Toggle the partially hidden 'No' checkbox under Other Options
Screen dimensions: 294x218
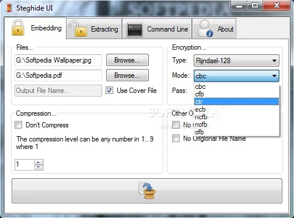tap(176, 125)
